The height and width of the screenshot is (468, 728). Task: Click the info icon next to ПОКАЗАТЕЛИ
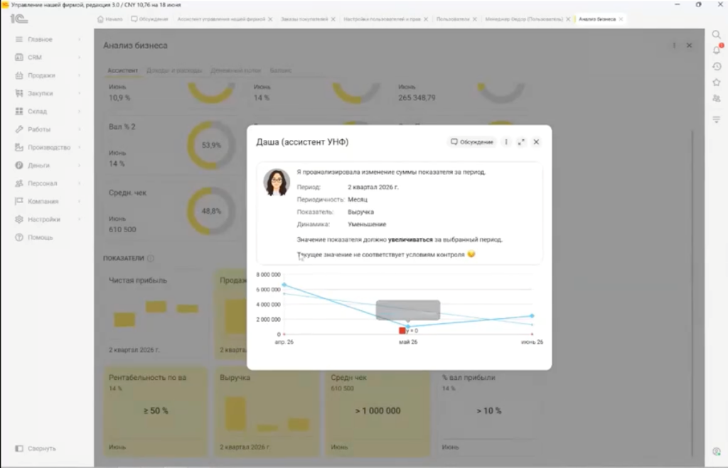(x=151, y=259)
